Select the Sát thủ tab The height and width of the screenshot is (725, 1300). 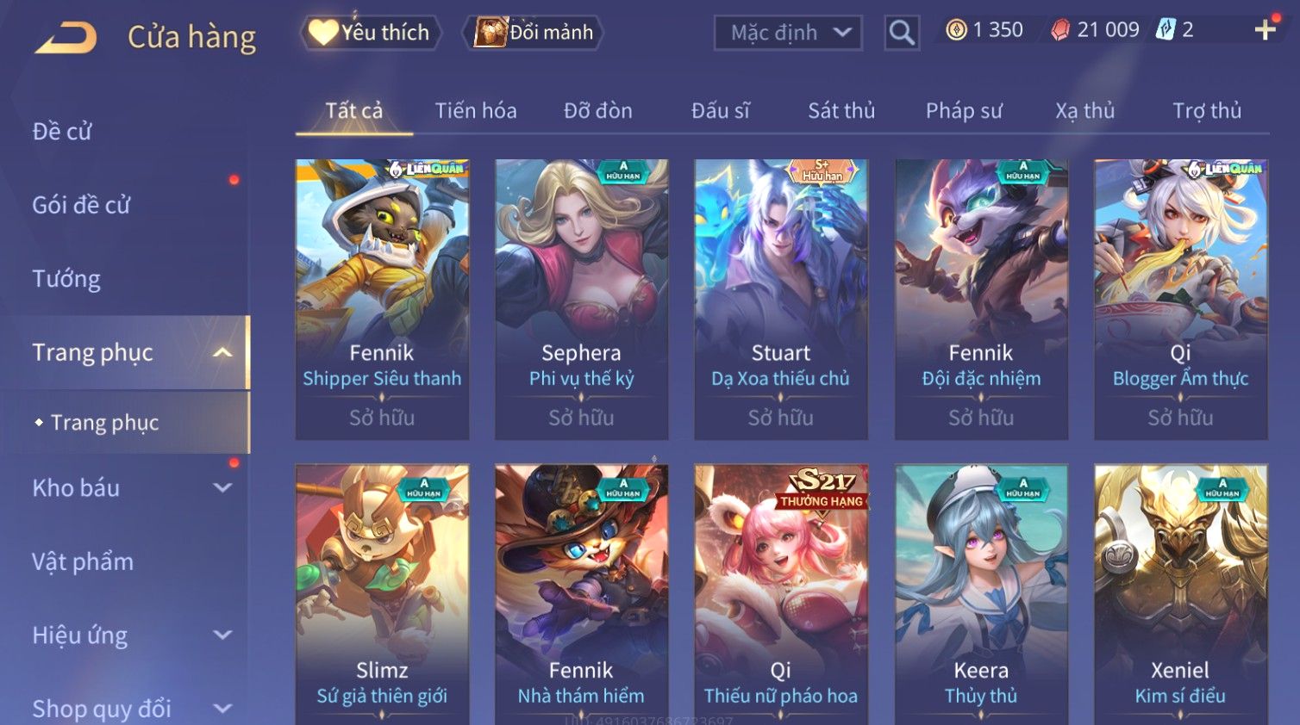[x=841, y=110]
